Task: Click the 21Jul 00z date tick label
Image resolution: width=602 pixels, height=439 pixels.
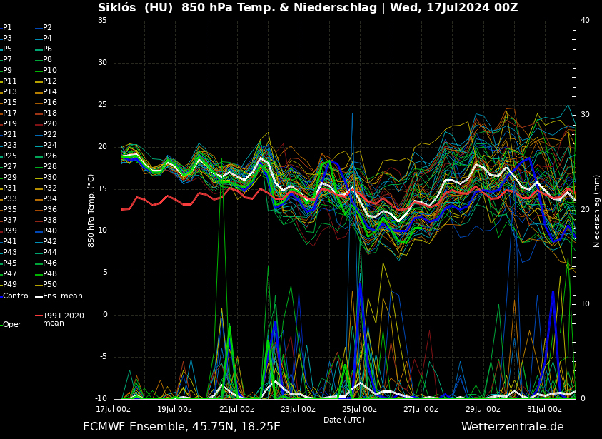Action: (236, 409)
